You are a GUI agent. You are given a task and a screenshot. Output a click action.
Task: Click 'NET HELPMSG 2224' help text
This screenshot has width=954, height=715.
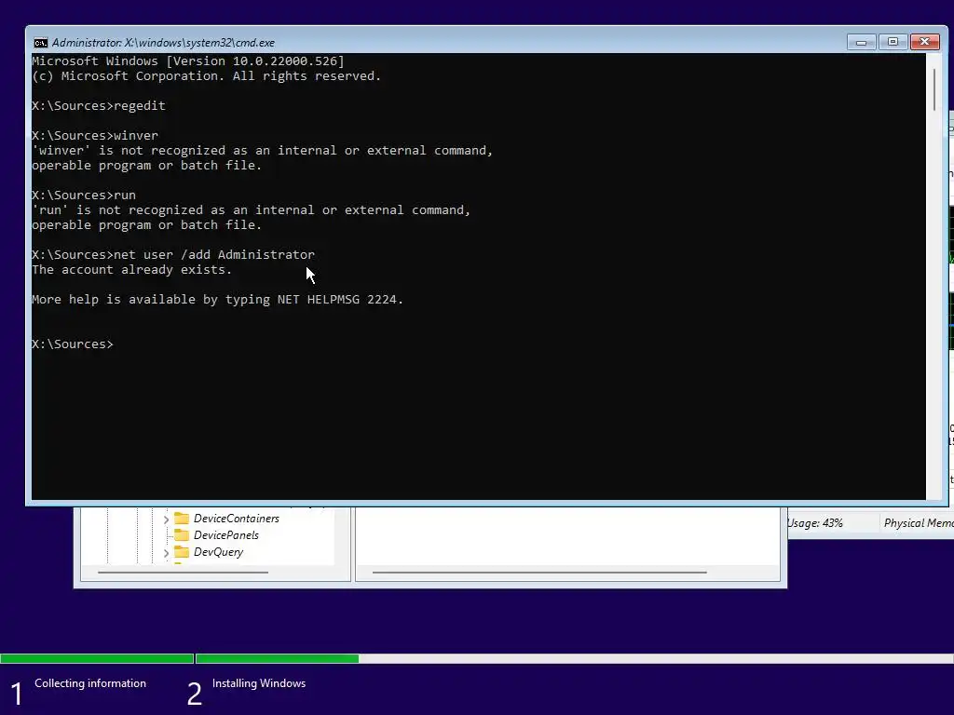[x=338, y=299]
